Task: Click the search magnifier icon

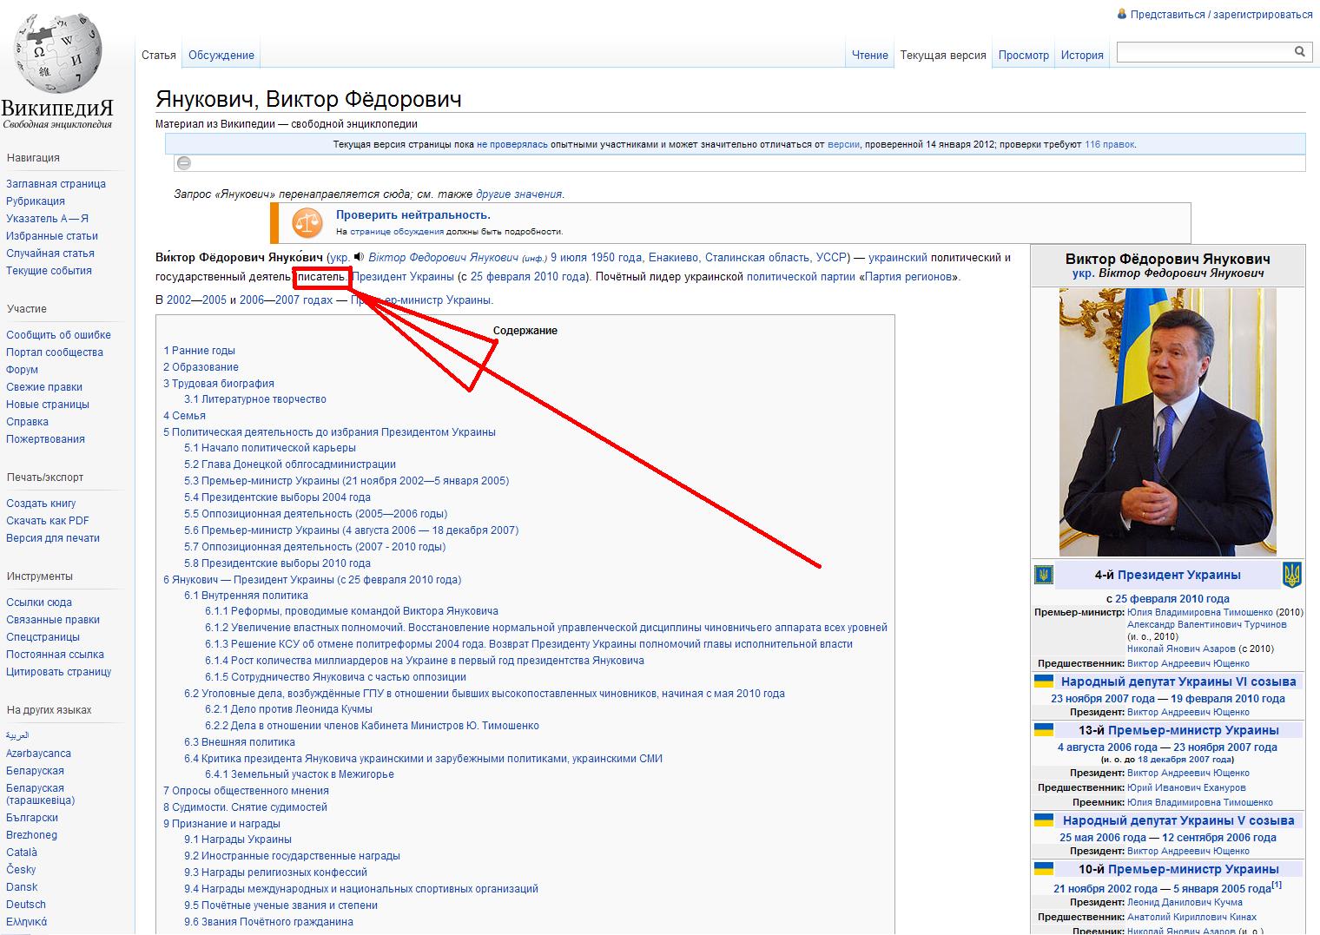Action: (x=1300, y=52)
